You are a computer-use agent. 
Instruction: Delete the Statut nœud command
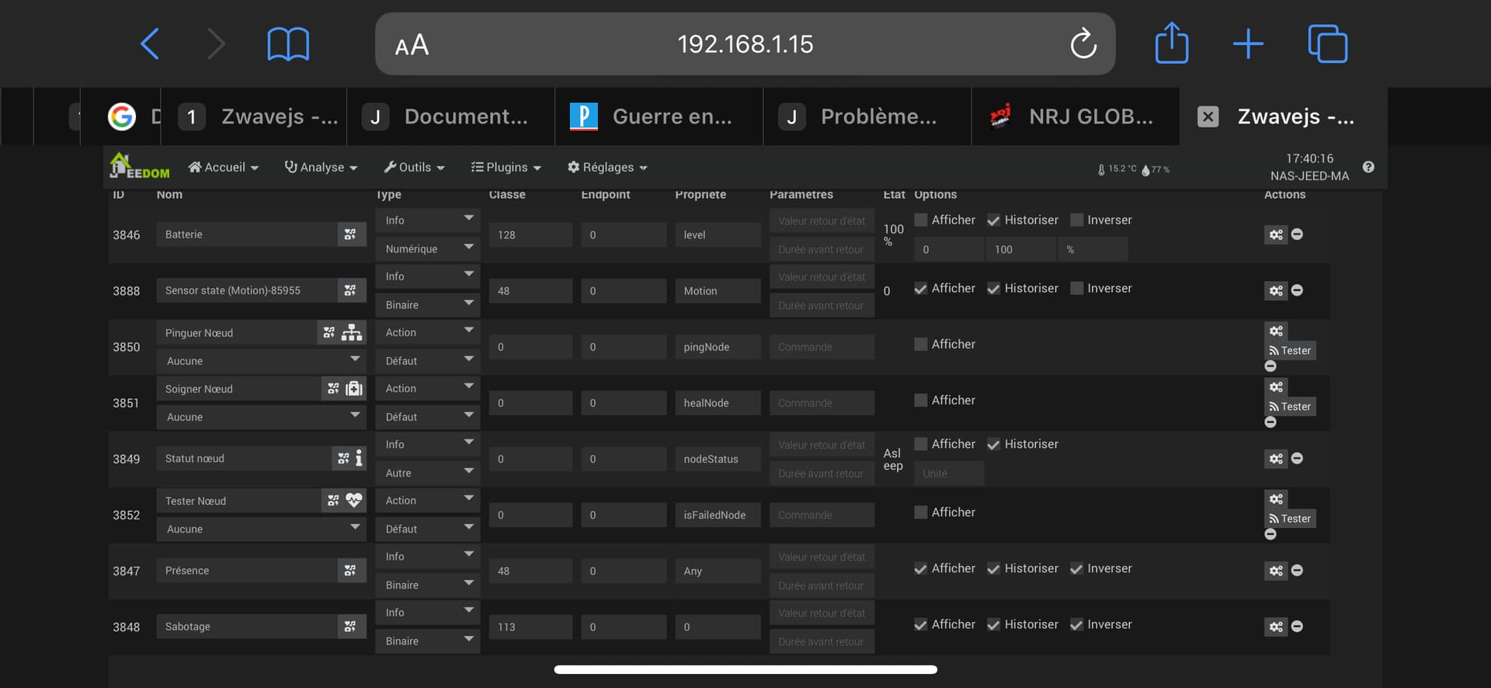click(x=1297, y=459)
